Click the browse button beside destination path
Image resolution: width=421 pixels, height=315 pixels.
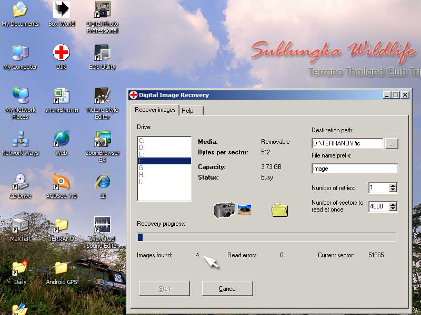click(391, 143)
